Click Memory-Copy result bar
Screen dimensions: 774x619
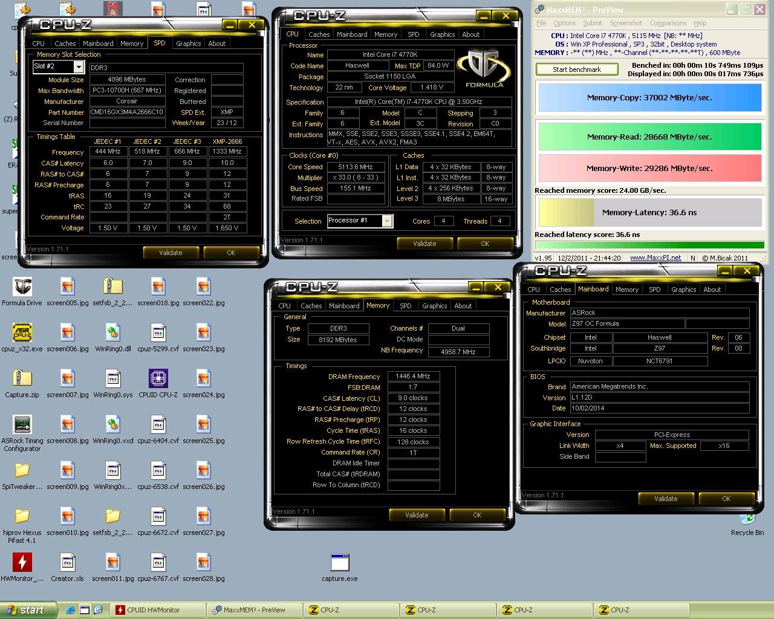pos(649,97)
